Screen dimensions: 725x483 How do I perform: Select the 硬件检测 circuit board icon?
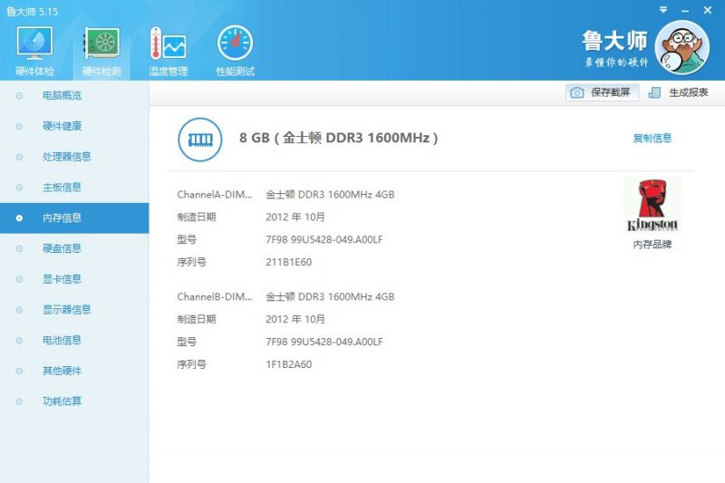[101, 43]
